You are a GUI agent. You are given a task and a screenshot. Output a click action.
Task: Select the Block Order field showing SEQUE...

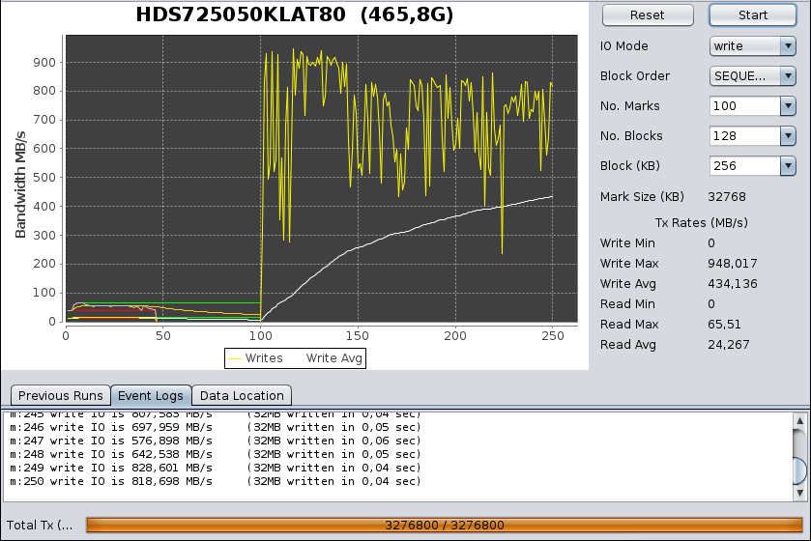click(x=745, y=76)
